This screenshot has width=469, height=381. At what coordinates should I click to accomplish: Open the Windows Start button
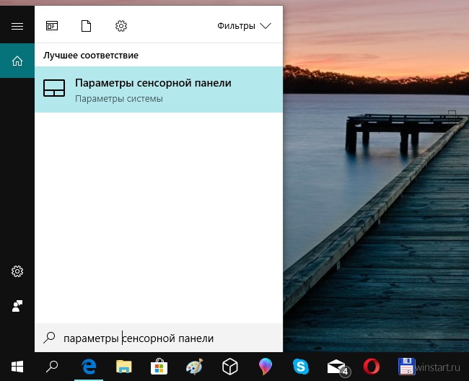point(17,367)
